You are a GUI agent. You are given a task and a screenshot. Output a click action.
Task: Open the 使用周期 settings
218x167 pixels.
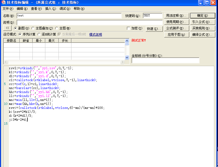pyautogui.click(x=176, y=22)
